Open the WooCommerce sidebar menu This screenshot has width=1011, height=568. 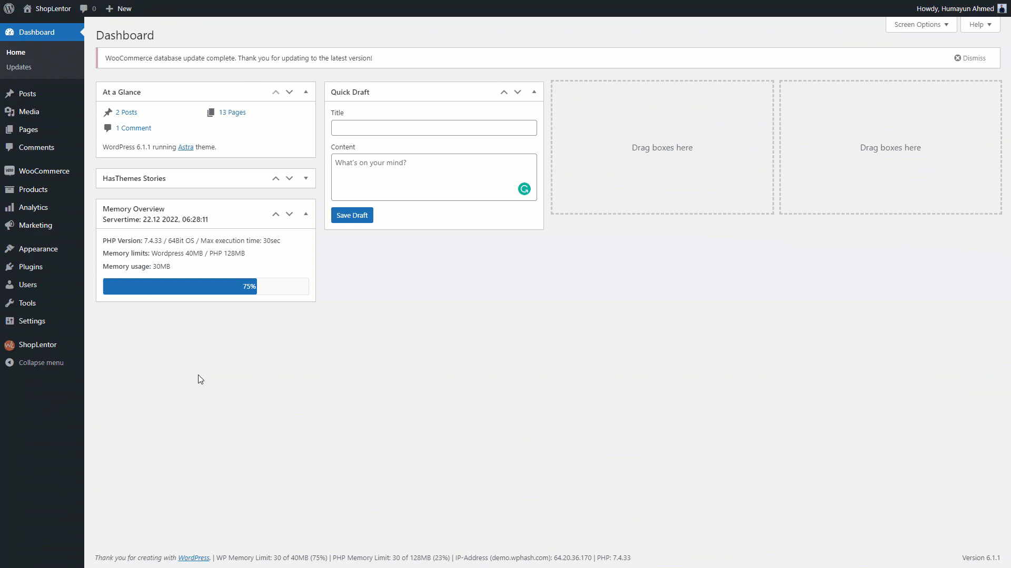[44, 171]
